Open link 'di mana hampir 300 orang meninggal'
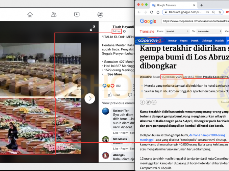 coord(182,137)
